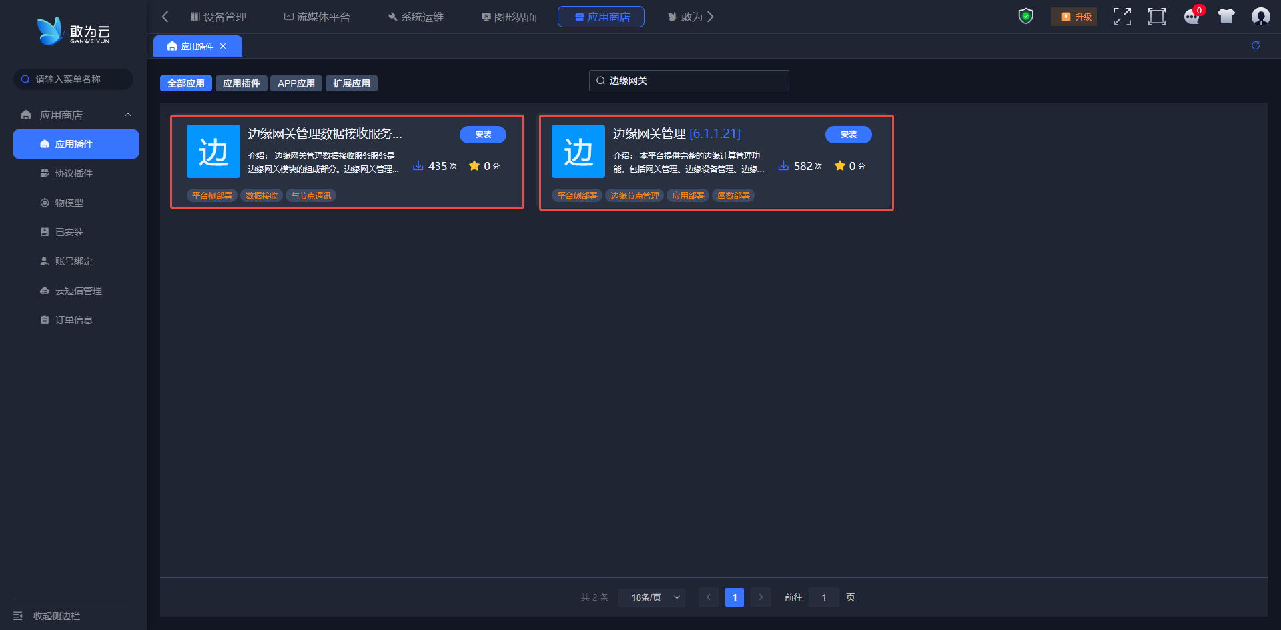Screen dimensions: 1281x630
Task: Filter by 应用插件 category
Action: [242, 83]
